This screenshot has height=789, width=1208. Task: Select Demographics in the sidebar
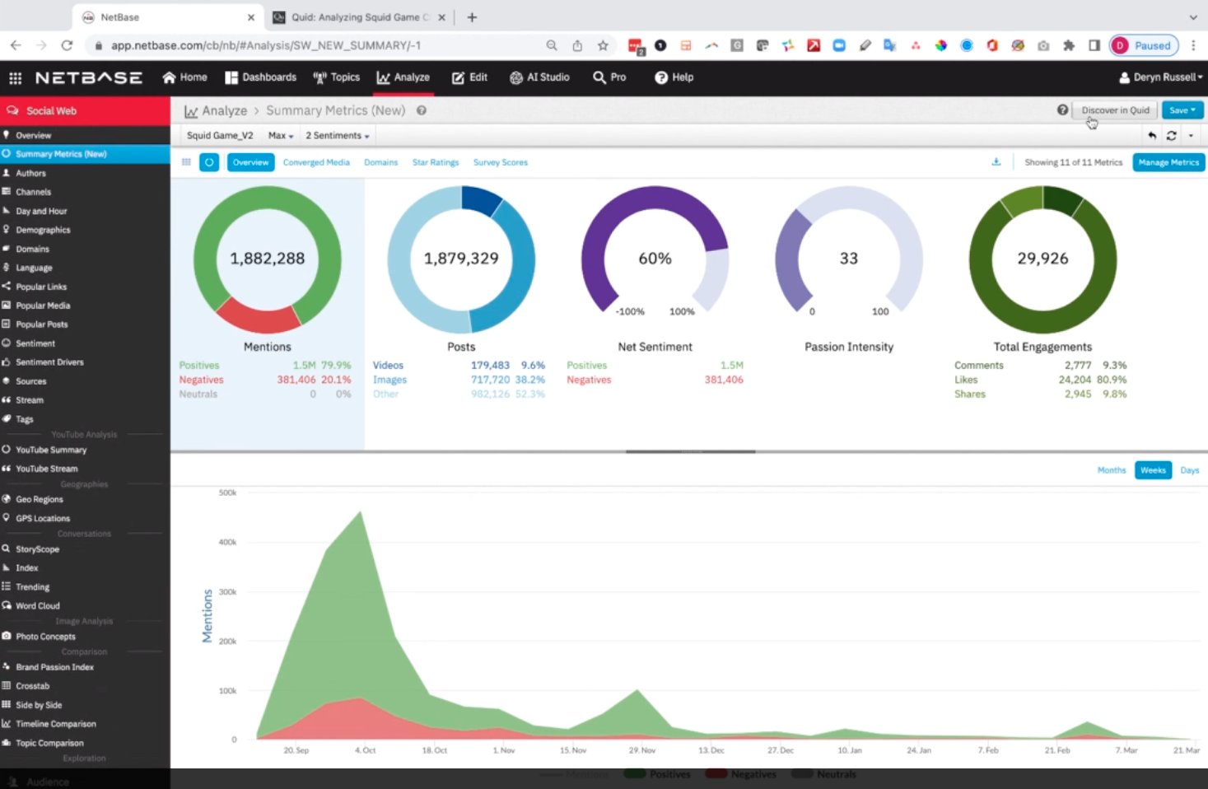pos(42,229)
